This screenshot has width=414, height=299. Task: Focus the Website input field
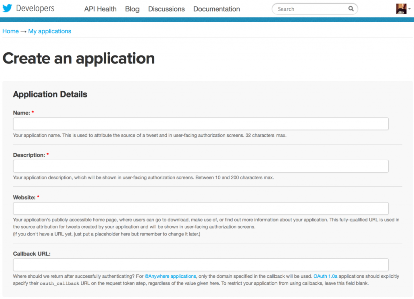coord(201,208)
